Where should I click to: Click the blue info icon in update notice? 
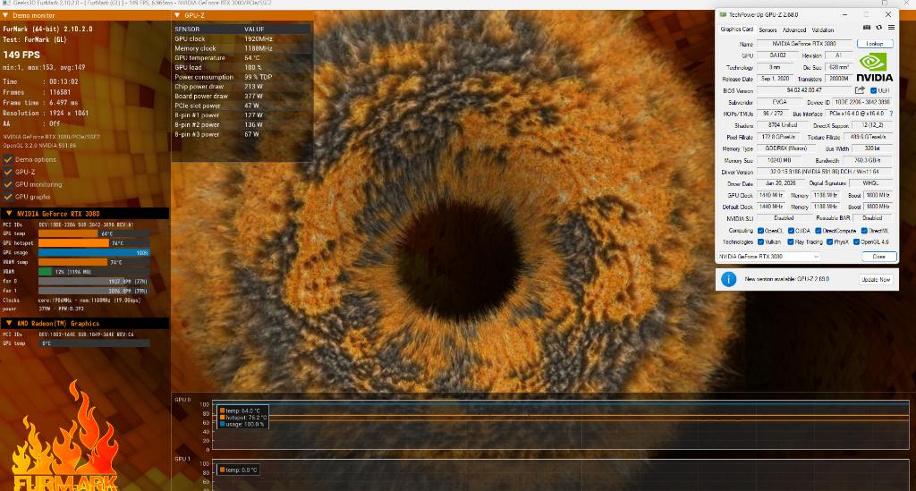[728, 279]
